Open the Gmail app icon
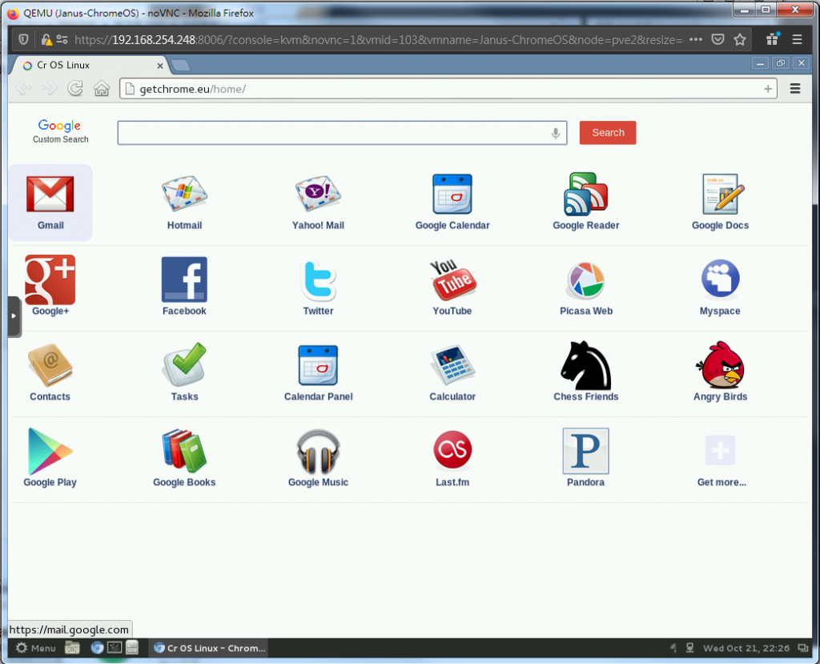820x664 pixels. pos(50,194)
